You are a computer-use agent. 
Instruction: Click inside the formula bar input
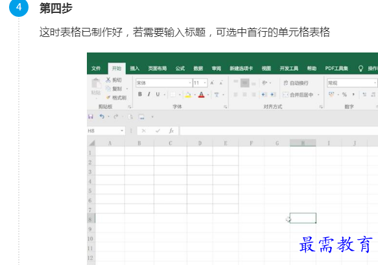(x=279, y=131)
